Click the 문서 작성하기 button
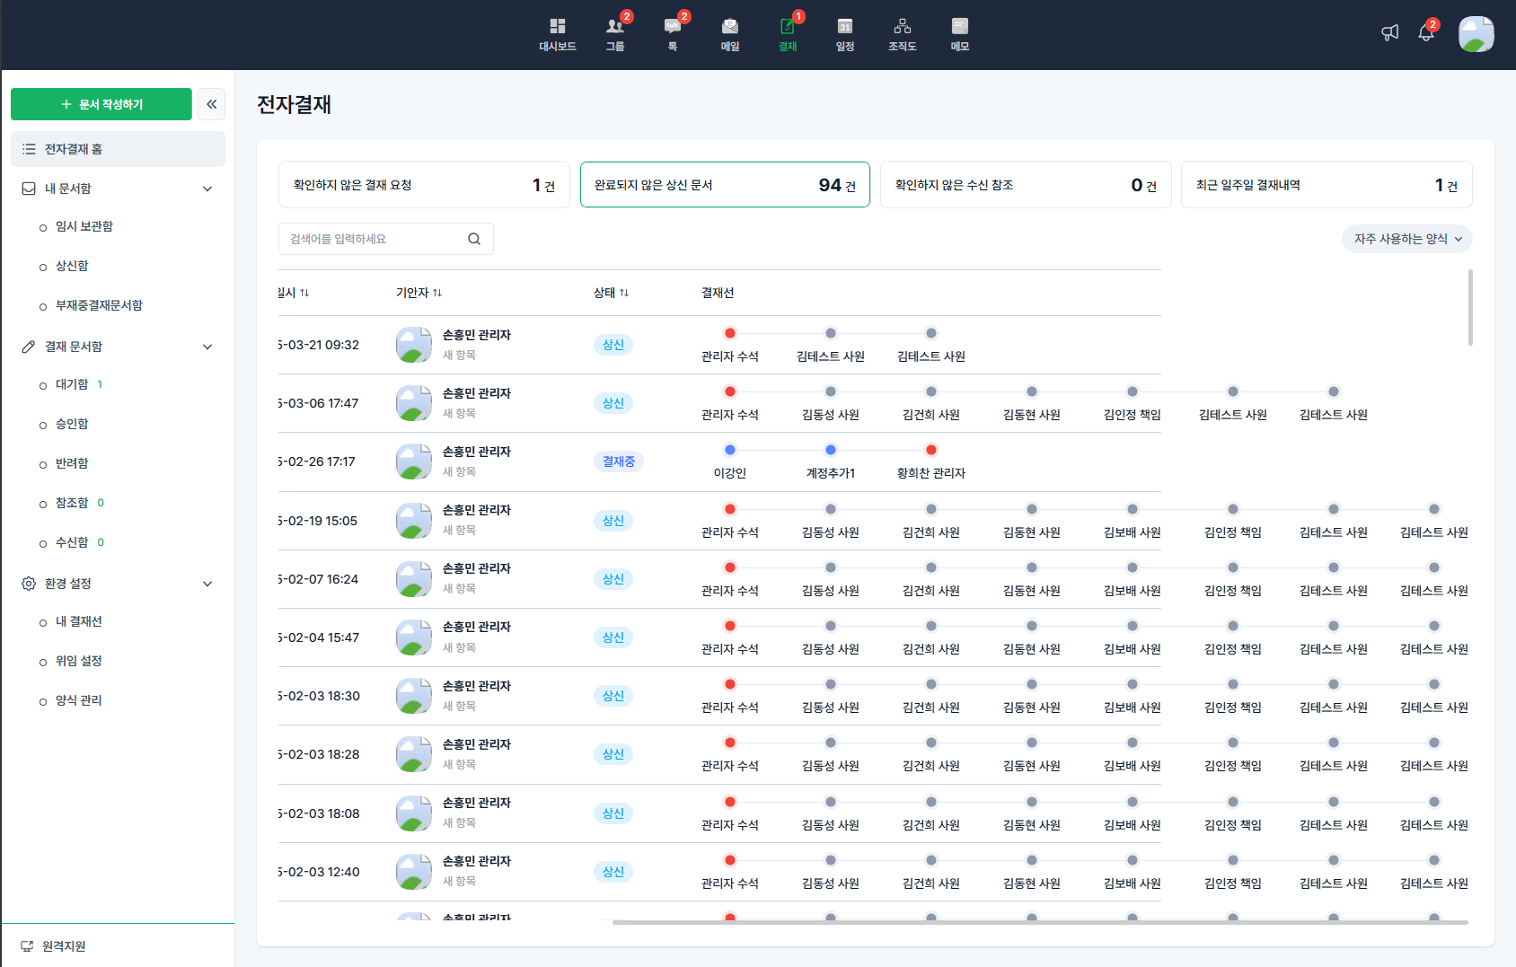The image size is (1516, 967). tap(101, 104)
